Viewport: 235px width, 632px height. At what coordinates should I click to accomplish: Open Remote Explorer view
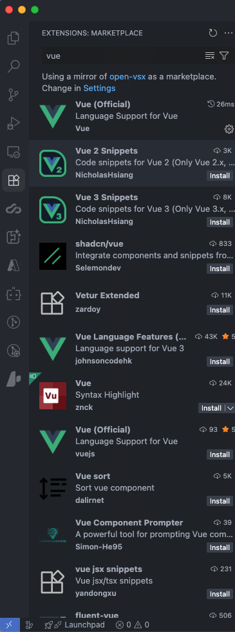pyautogui.click(x=14, y=152)
